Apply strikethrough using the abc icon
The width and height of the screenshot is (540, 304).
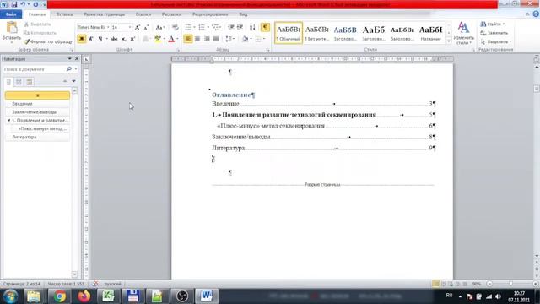114,39
